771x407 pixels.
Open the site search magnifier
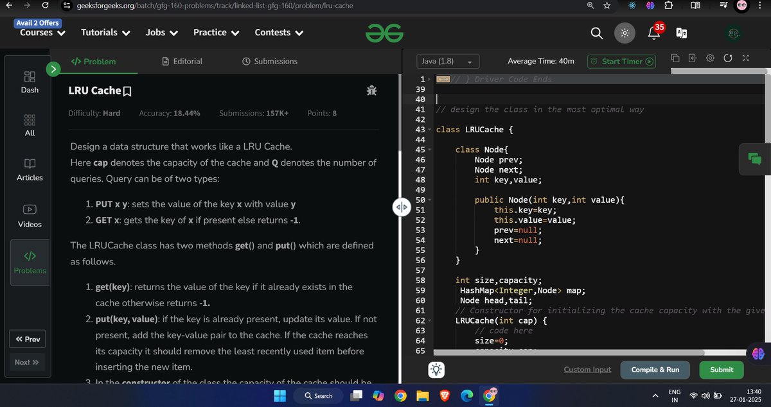coord(597,33)
